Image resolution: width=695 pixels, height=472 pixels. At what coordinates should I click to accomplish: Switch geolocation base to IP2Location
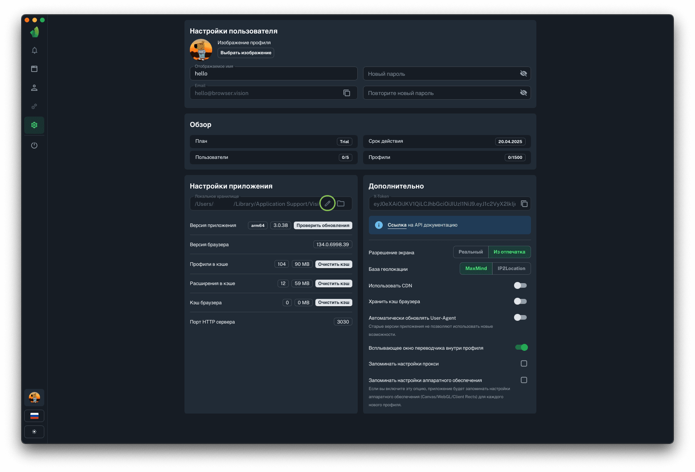pyautogui.click(x=511, y=269)
